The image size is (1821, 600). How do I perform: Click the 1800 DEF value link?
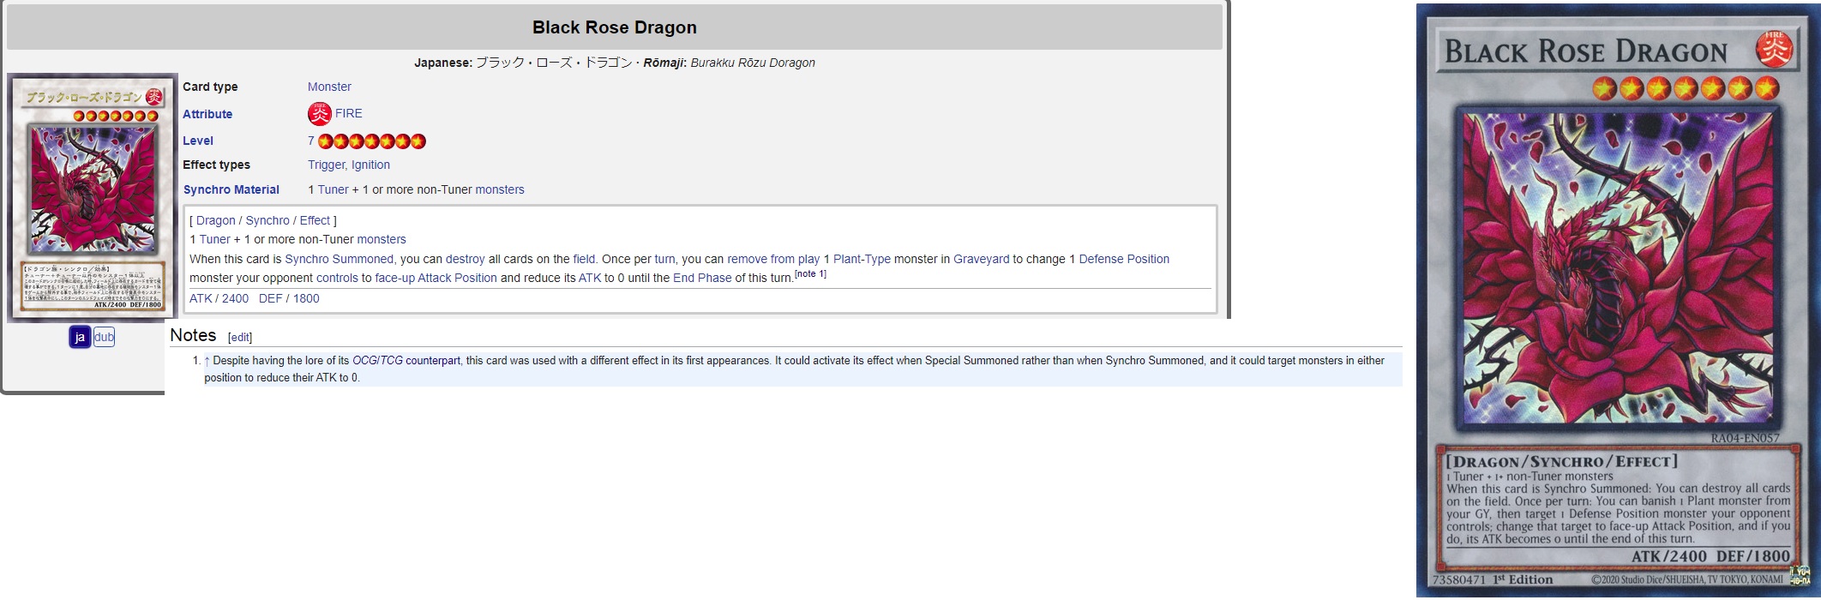click(x=306, y=298)
